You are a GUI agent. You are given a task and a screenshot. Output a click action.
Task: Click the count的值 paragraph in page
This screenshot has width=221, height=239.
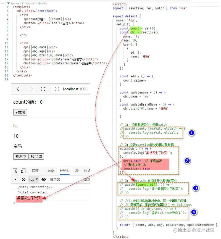[x=28, y=102]
